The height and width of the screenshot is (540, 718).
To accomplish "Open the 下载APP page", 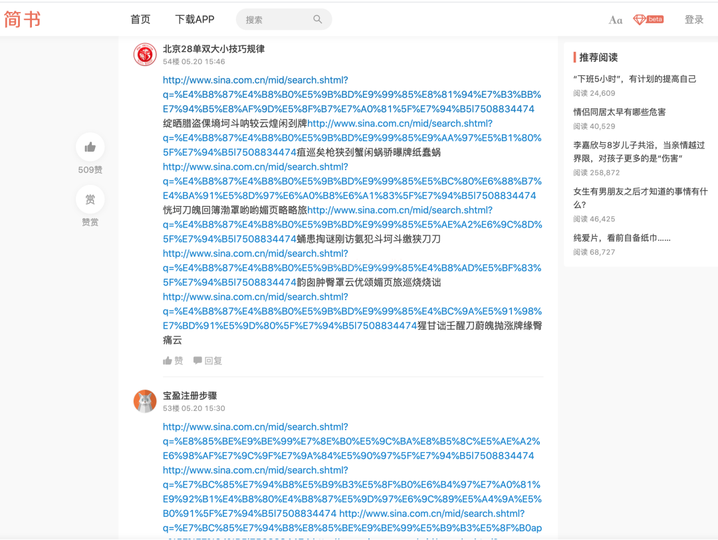I will pos(195,19).
